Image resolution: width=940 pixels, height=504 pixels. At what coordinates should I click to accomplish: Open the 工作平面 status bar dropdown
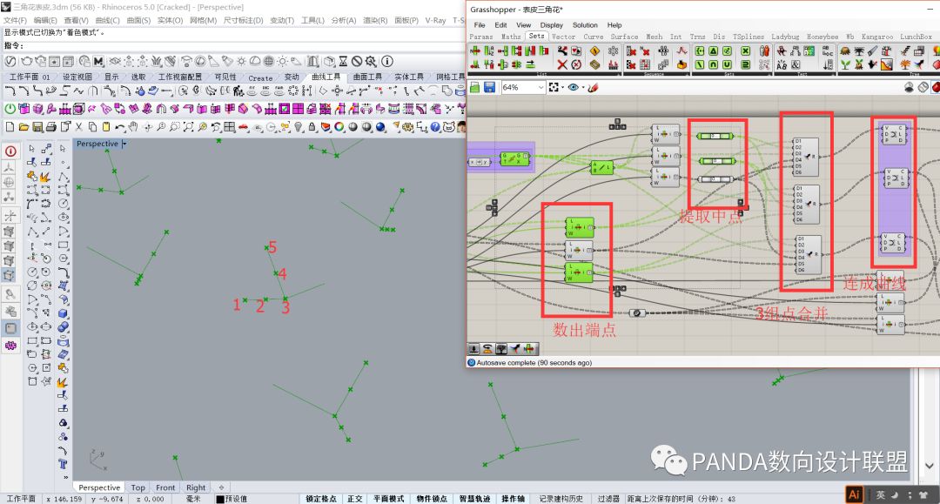click(20, 499)
